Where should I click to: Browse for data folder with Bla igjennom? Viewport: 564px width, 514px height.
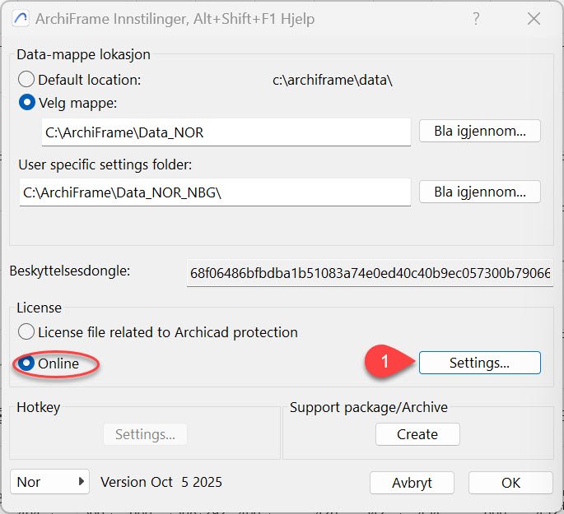tap(479, 131)
